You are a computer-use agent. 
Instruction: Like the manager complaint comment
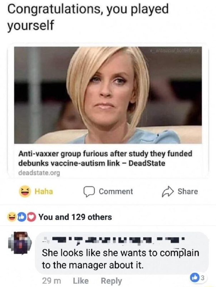[x=81, y=281]
